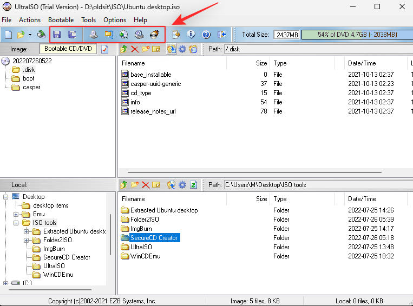Sort image files by Filename column header
This screenshot has width=413, height=306.
pos(172,63)
